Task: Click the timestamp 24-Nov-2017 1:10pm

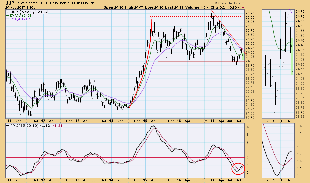Action: tap(22, 8)
